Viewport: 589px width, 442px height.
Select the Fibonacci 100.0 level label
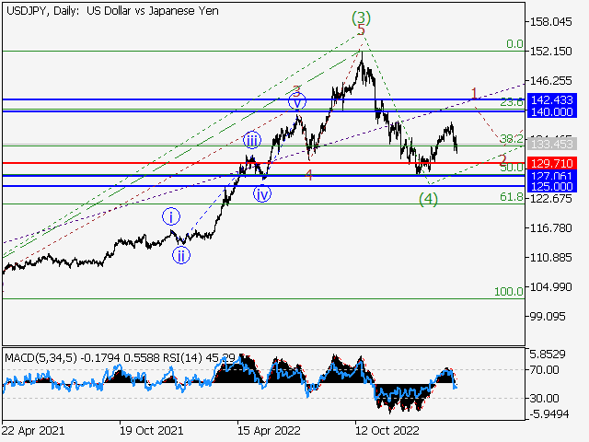pyautogui.click(x=509, y=291)
